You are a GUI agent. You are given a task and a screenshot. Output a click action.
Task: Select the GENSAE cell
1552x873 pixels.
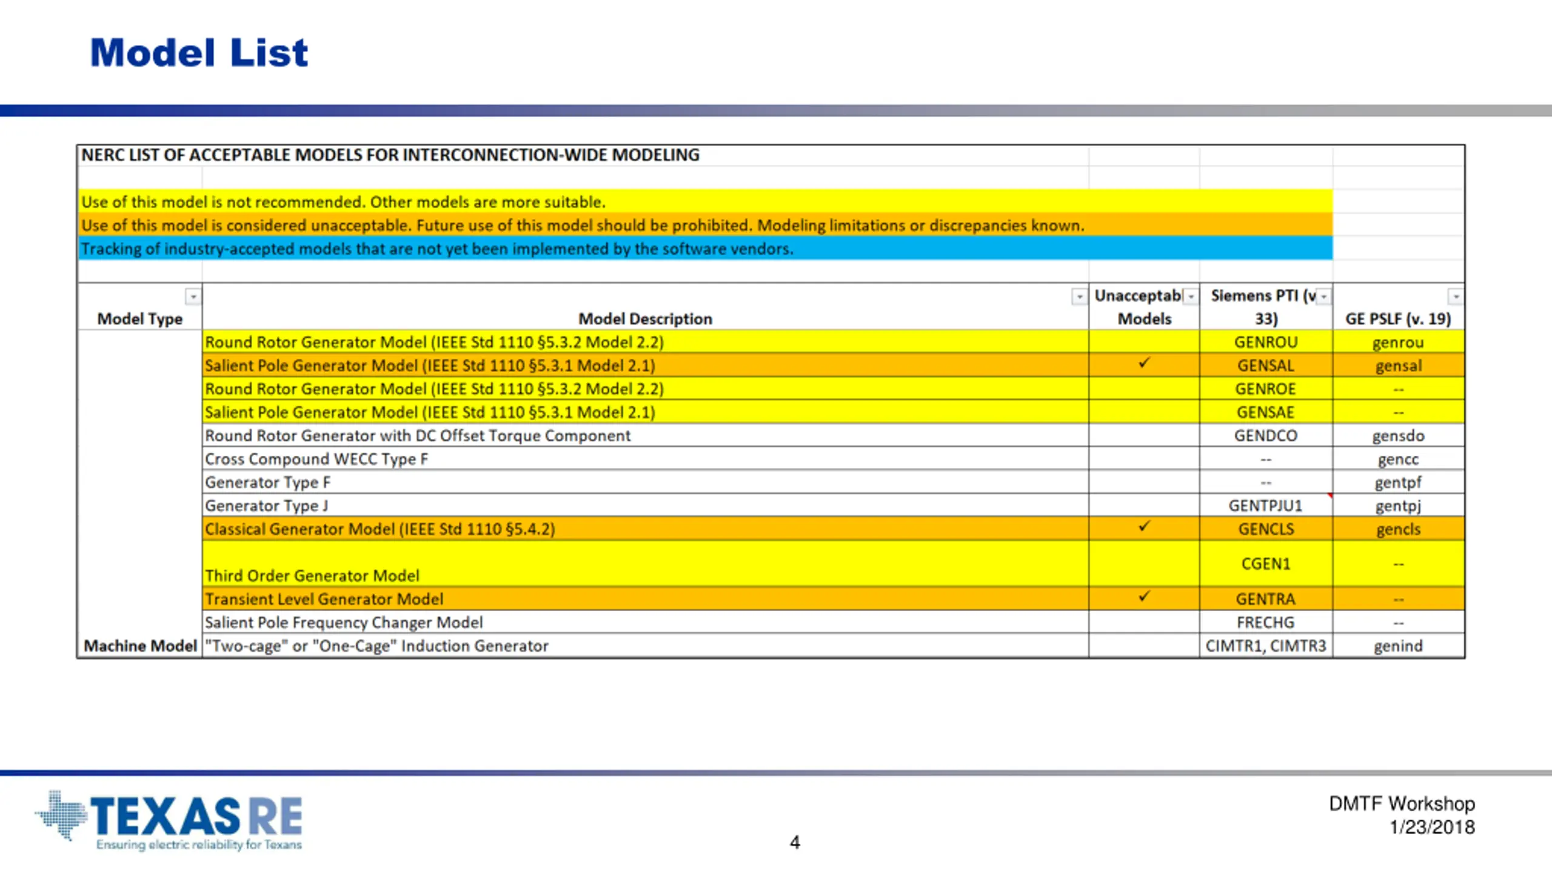tap(1266, 412)
